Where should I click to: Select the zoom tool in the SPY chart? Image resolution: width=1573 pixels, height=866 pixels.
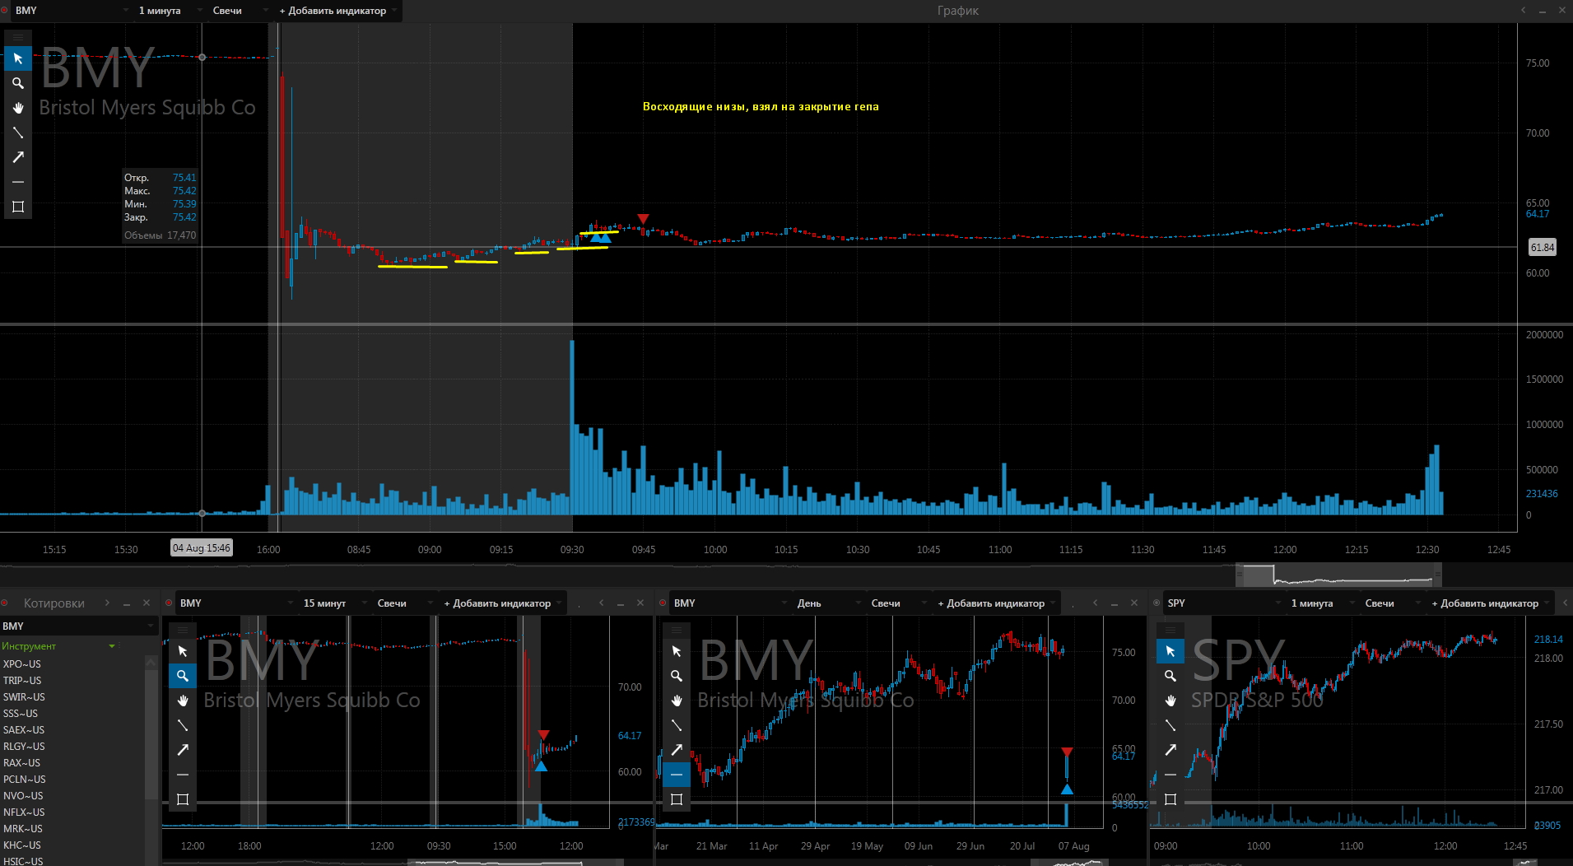[x=1170, y=676]
